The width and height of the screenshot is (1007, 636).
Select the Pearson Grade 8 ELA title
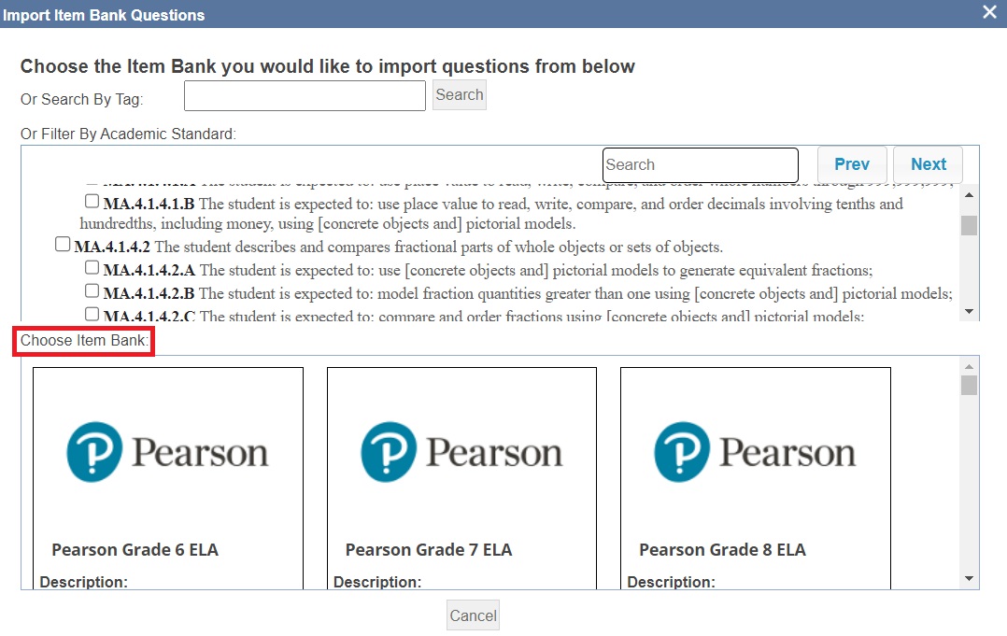coord(722,550)
